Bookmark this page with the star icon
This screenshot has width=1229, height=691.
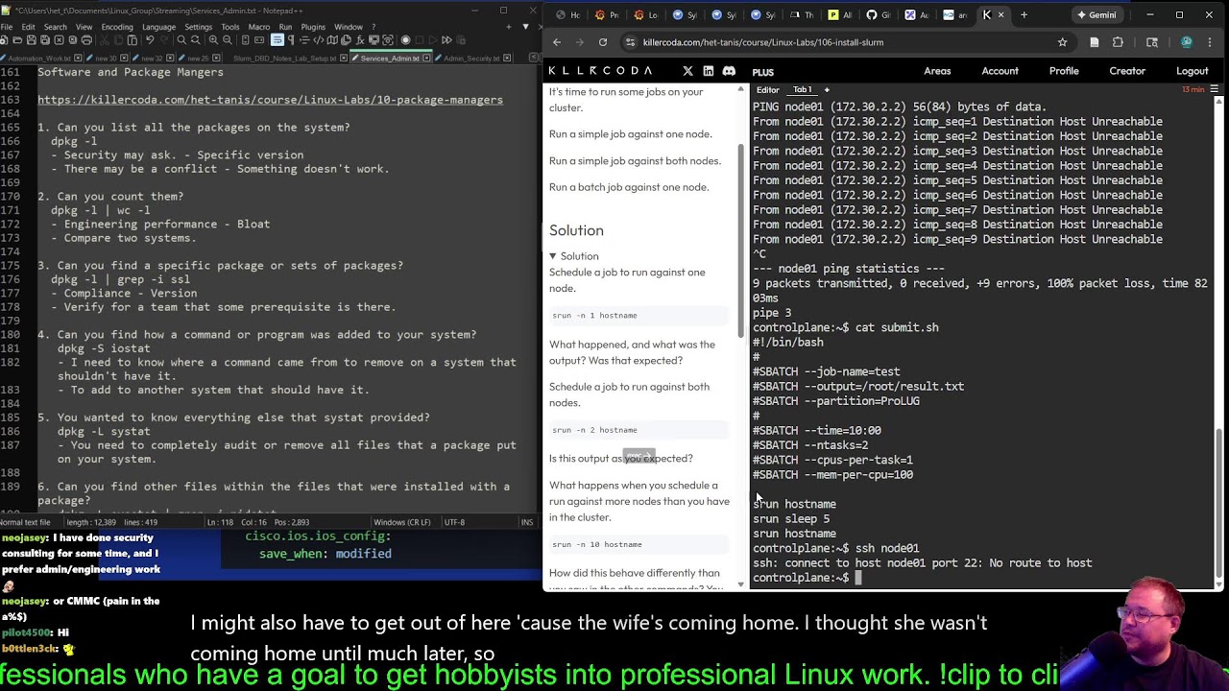[1062, 42]
